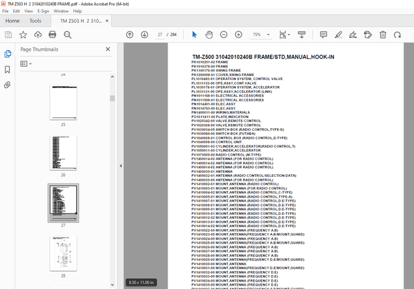Select page 25 thumbnail
The height and width of the screenshot is (289, 414).
(63, 103)
